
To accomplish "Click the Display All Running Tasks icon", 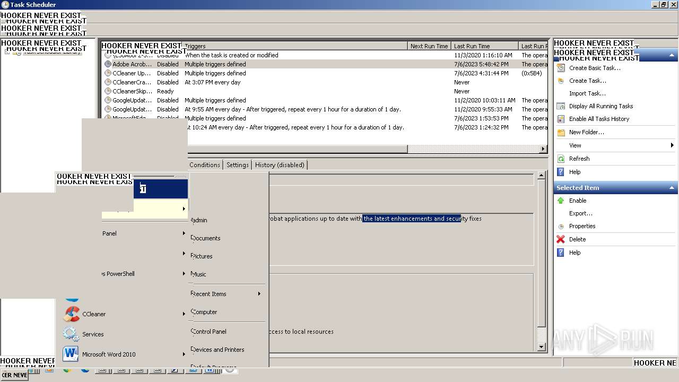I will pos(561,106).
